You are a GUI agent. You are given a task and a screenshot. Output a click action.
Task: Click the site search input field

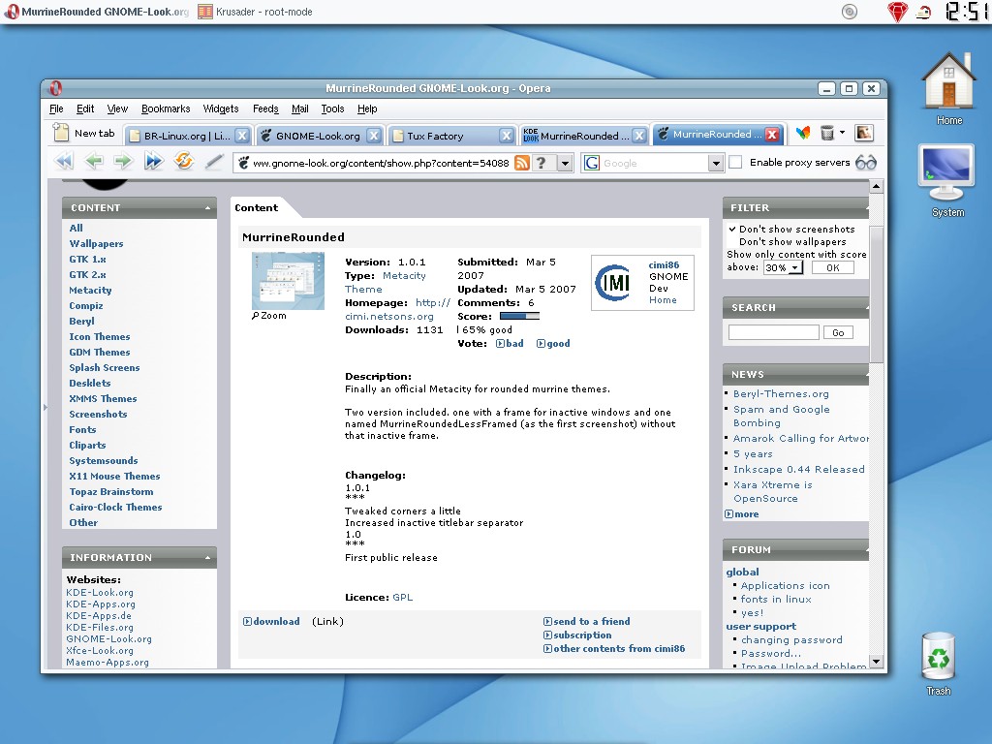point(773,333)
